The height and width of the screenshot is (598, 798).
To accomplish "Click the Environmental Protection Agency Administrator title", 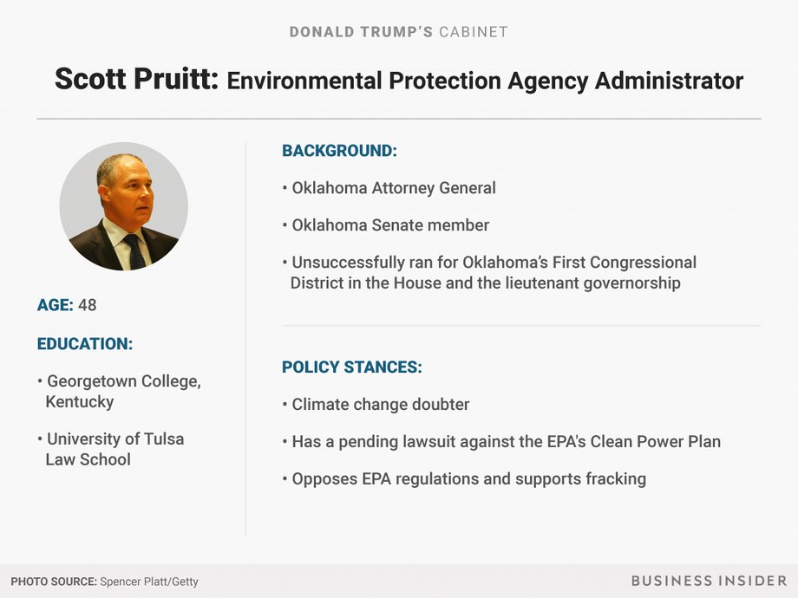I will tap(485, 81).
